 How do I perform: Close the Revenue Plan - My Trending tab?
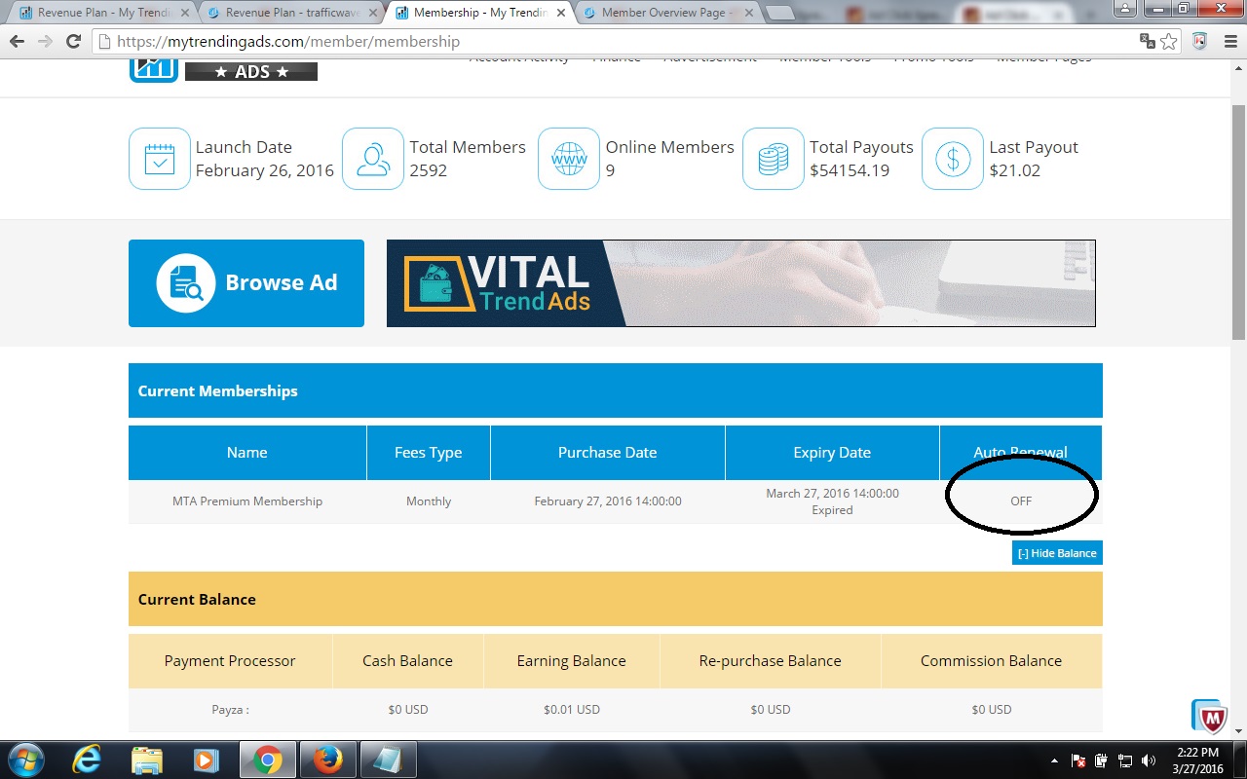tap(183, 13)
